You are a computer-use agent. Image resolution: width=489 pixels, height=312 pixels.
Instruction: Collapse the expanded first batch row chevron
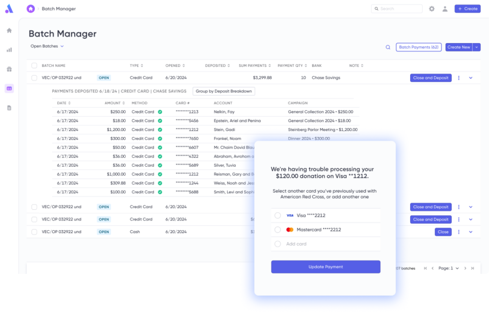[471, 77]
